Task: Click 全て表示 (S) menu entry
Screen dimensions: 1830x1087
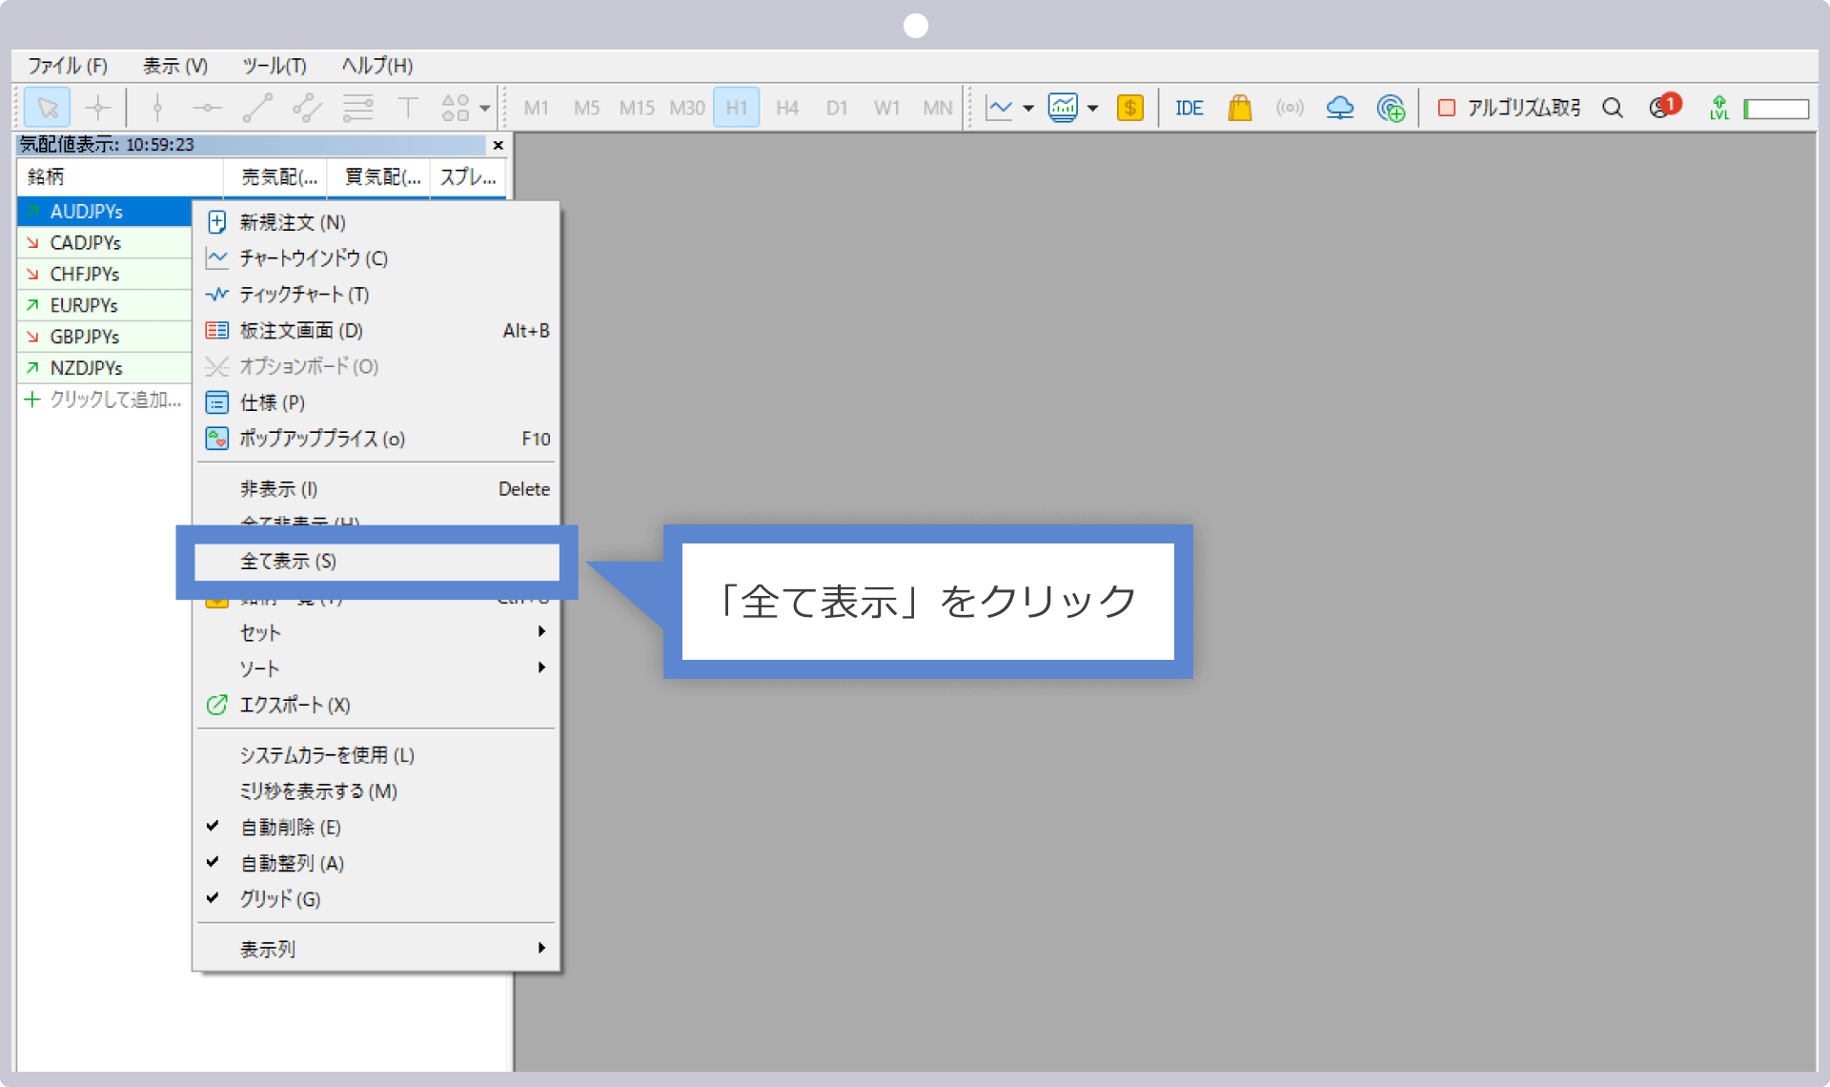Action: (376, 562)
